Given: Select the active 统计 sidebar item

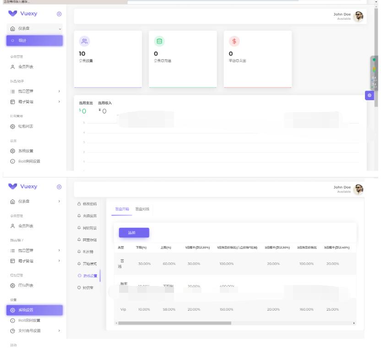Looking at the screenshot, I should (34, 41).
